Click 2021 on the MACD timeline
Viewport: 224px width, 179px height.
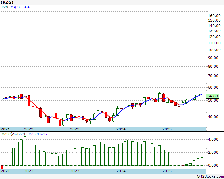pos(5,171)
